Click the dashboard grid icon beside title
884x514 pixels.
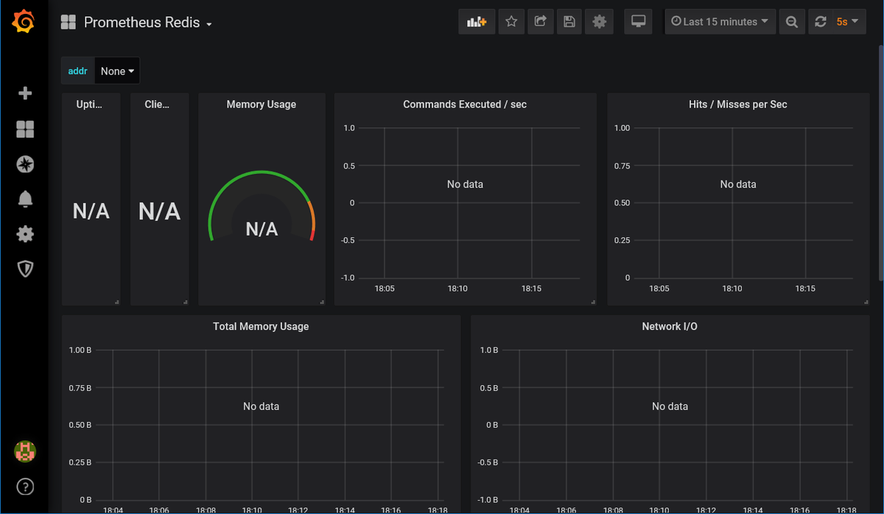(x=69, y=22)
